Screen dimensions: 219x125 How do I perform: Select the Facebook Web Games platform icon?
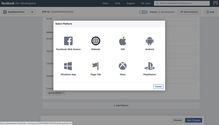tap(68, 41)
